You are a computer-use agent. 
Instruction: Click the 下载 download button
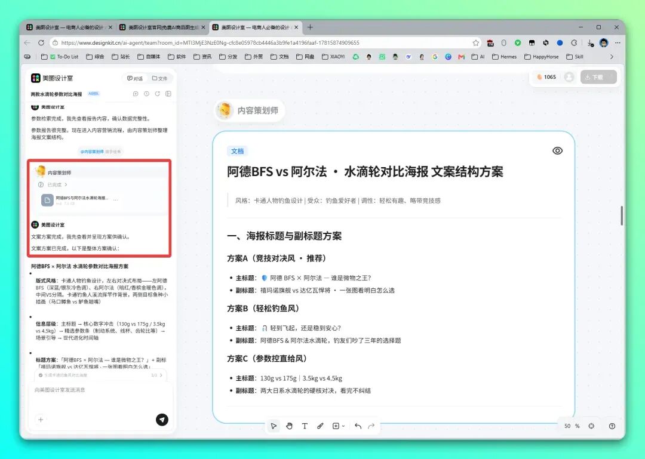pos(598,77)
